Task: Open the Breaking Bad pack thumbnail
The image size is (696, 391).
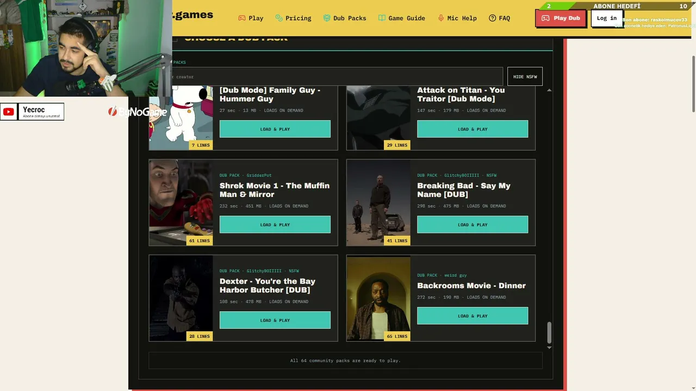Action: 378,203
